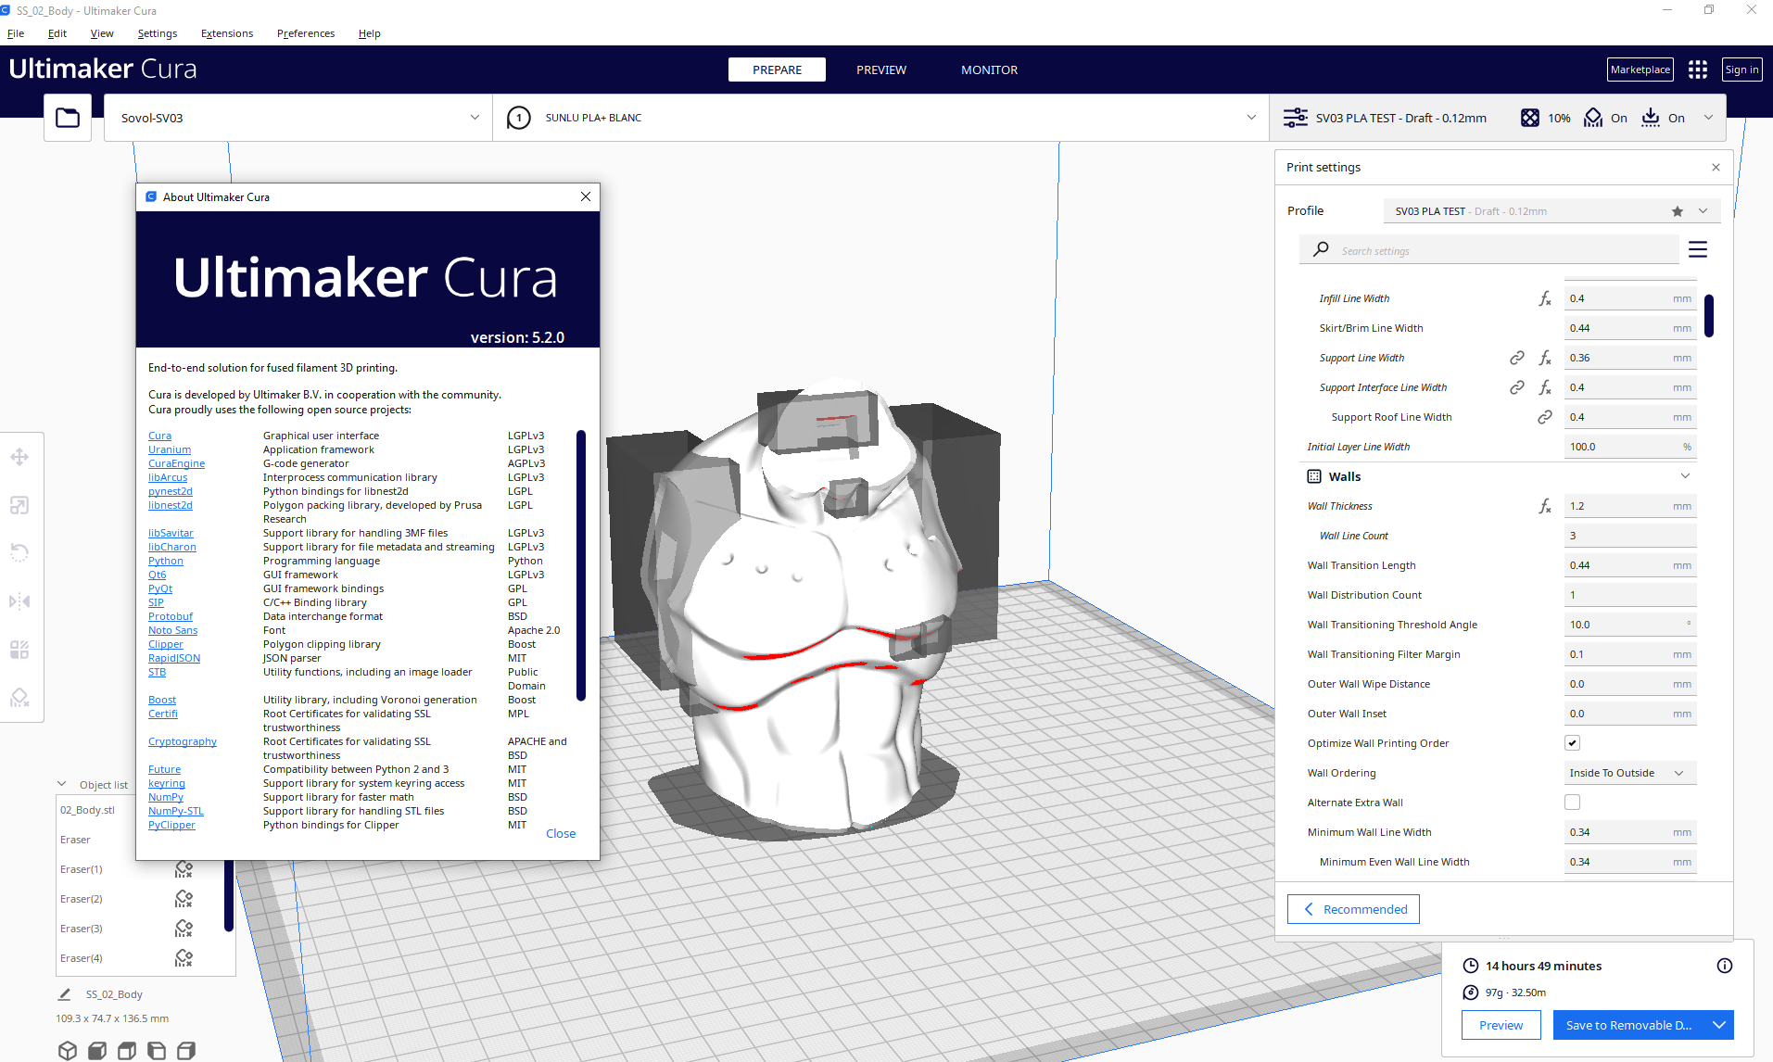Open the Extensions menu
This screenshot has width=1773, height=1062.
227,33
